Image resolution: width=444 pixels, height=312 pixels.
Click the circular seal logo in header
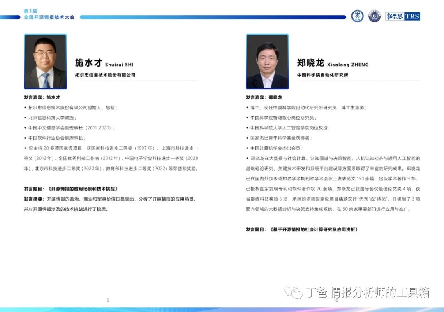pyautogui.click(x=357, y=16)
